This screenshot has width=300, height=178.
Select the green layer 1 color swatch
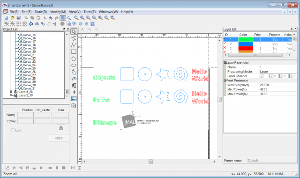point(246,39)
